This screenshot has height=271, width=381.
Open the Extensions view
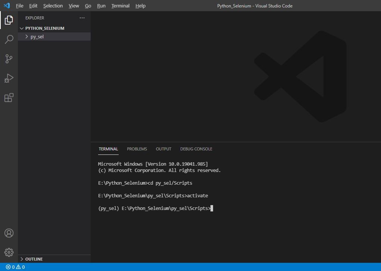pyautogui.click(x=9, y=98)
